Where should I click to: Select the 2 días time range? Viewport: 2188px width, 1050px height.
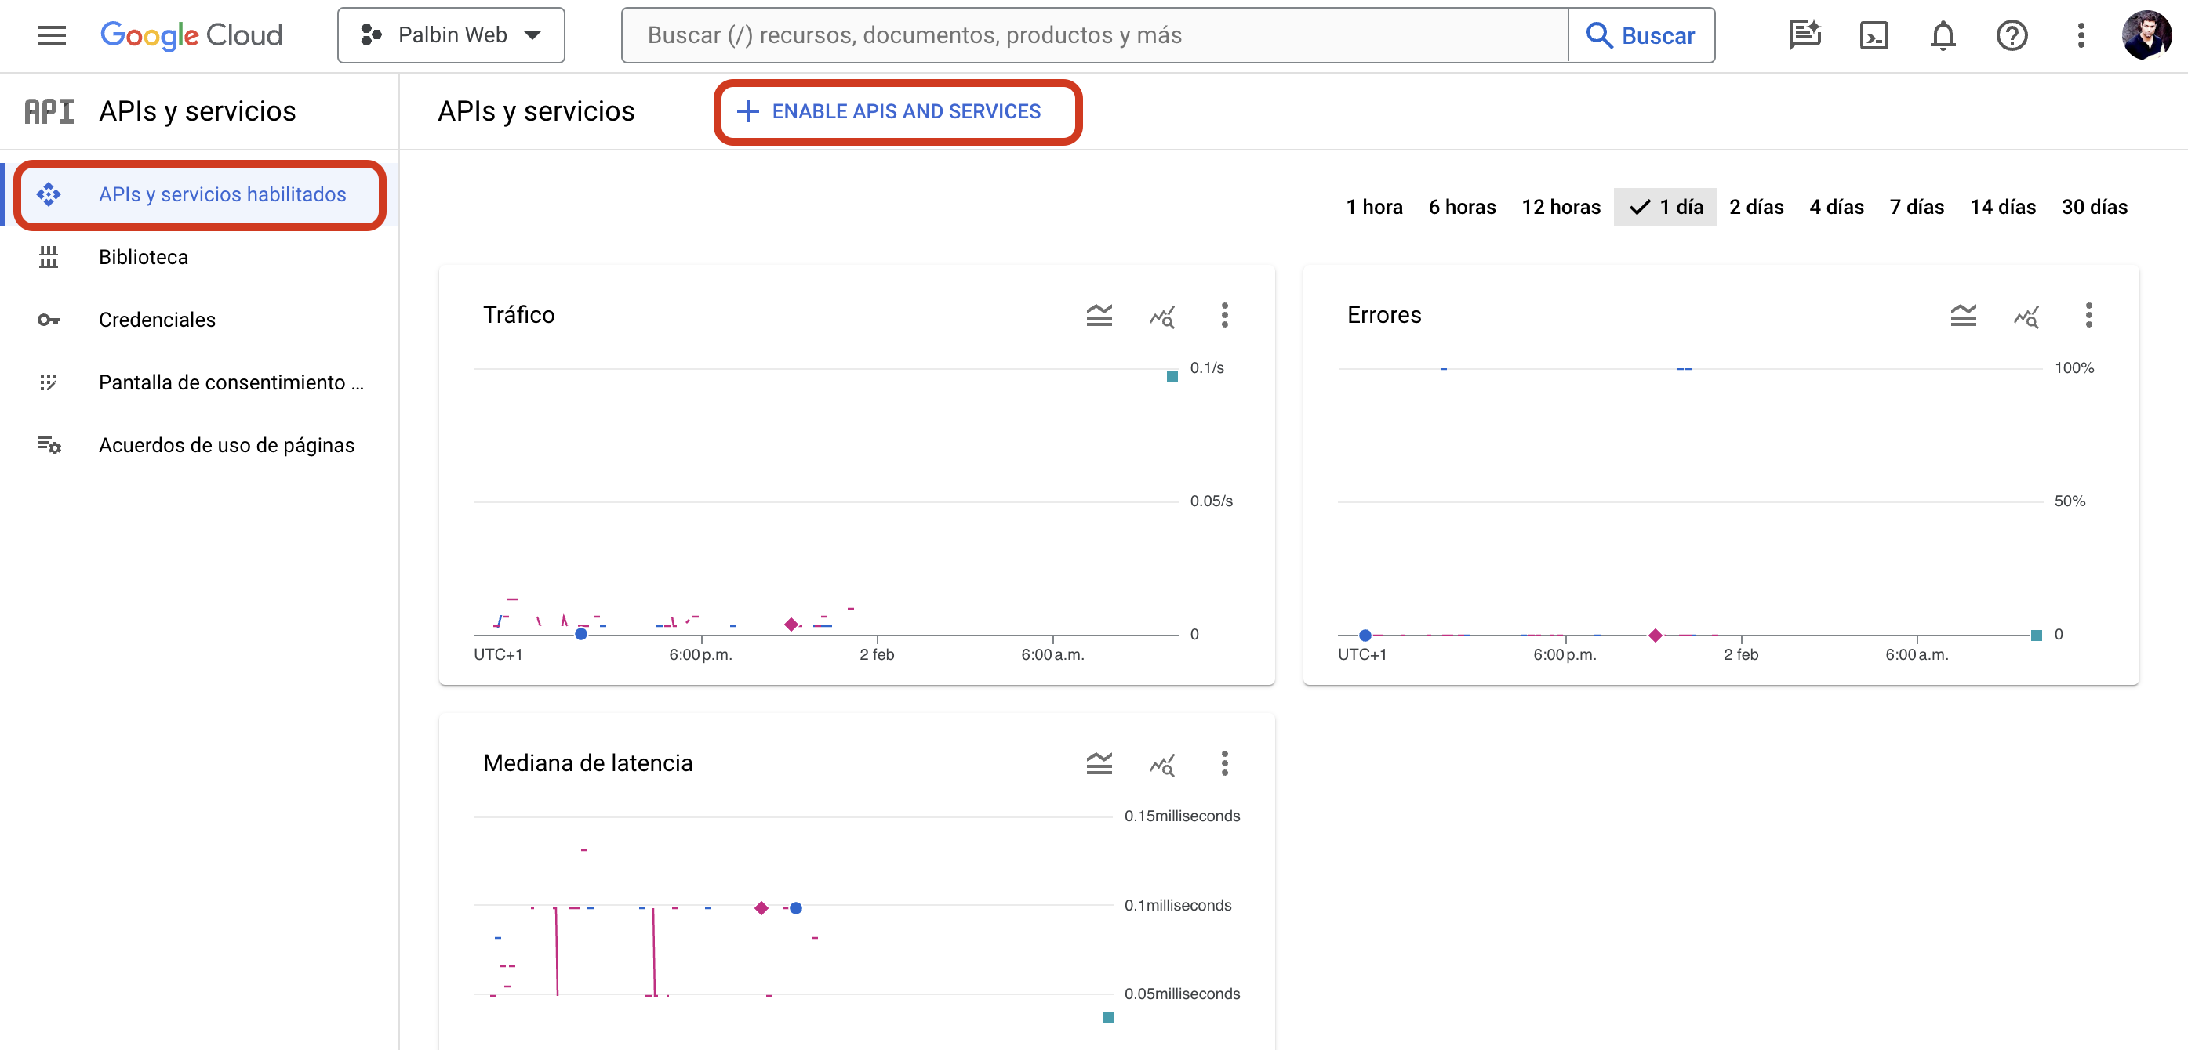point(1756,207)
